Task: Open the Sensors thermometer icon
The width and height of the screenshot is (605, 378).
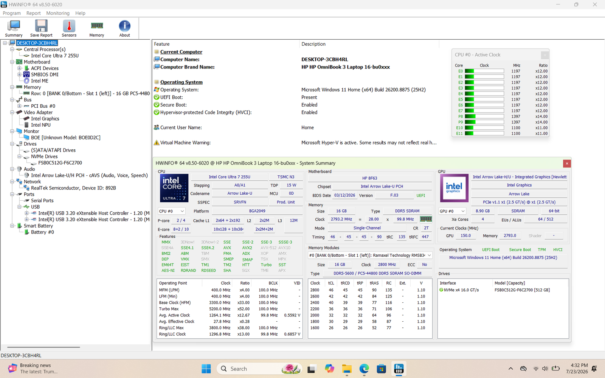Action: tap(69, 28)
